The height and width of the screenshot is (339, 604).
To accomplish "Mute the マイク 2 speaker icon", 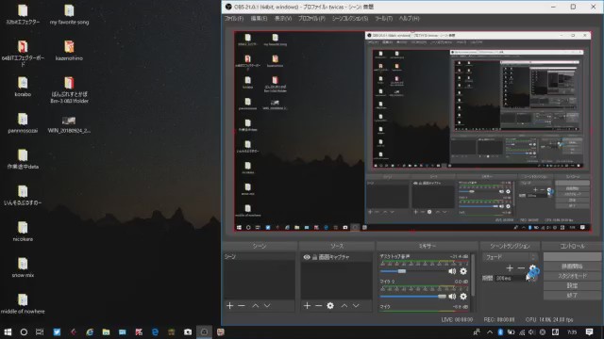I will [x=452, y=296].
